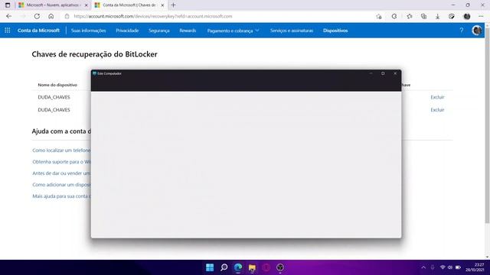Select first 'DUDA_CHAVES' device name

[54, 97]
